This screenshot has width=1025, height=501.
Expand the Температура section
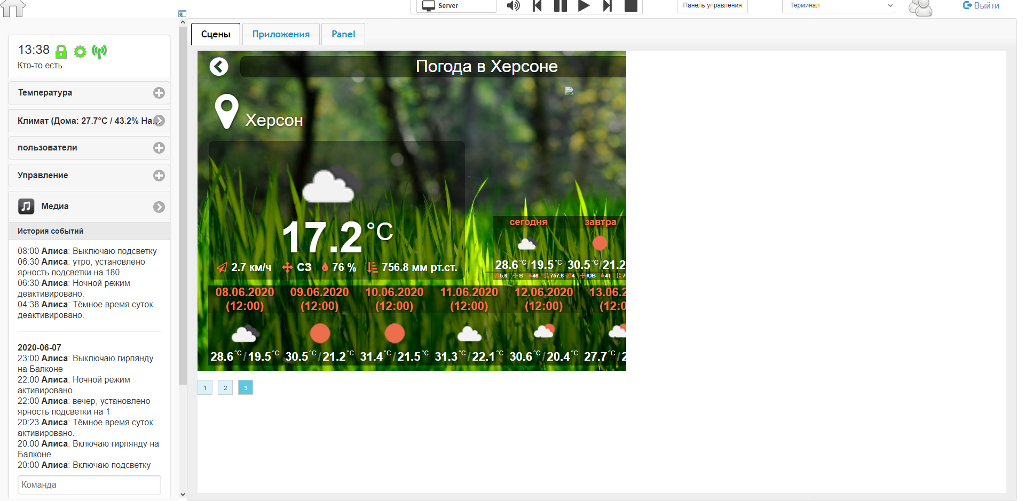pyautogui.click(x=159, y=93)
